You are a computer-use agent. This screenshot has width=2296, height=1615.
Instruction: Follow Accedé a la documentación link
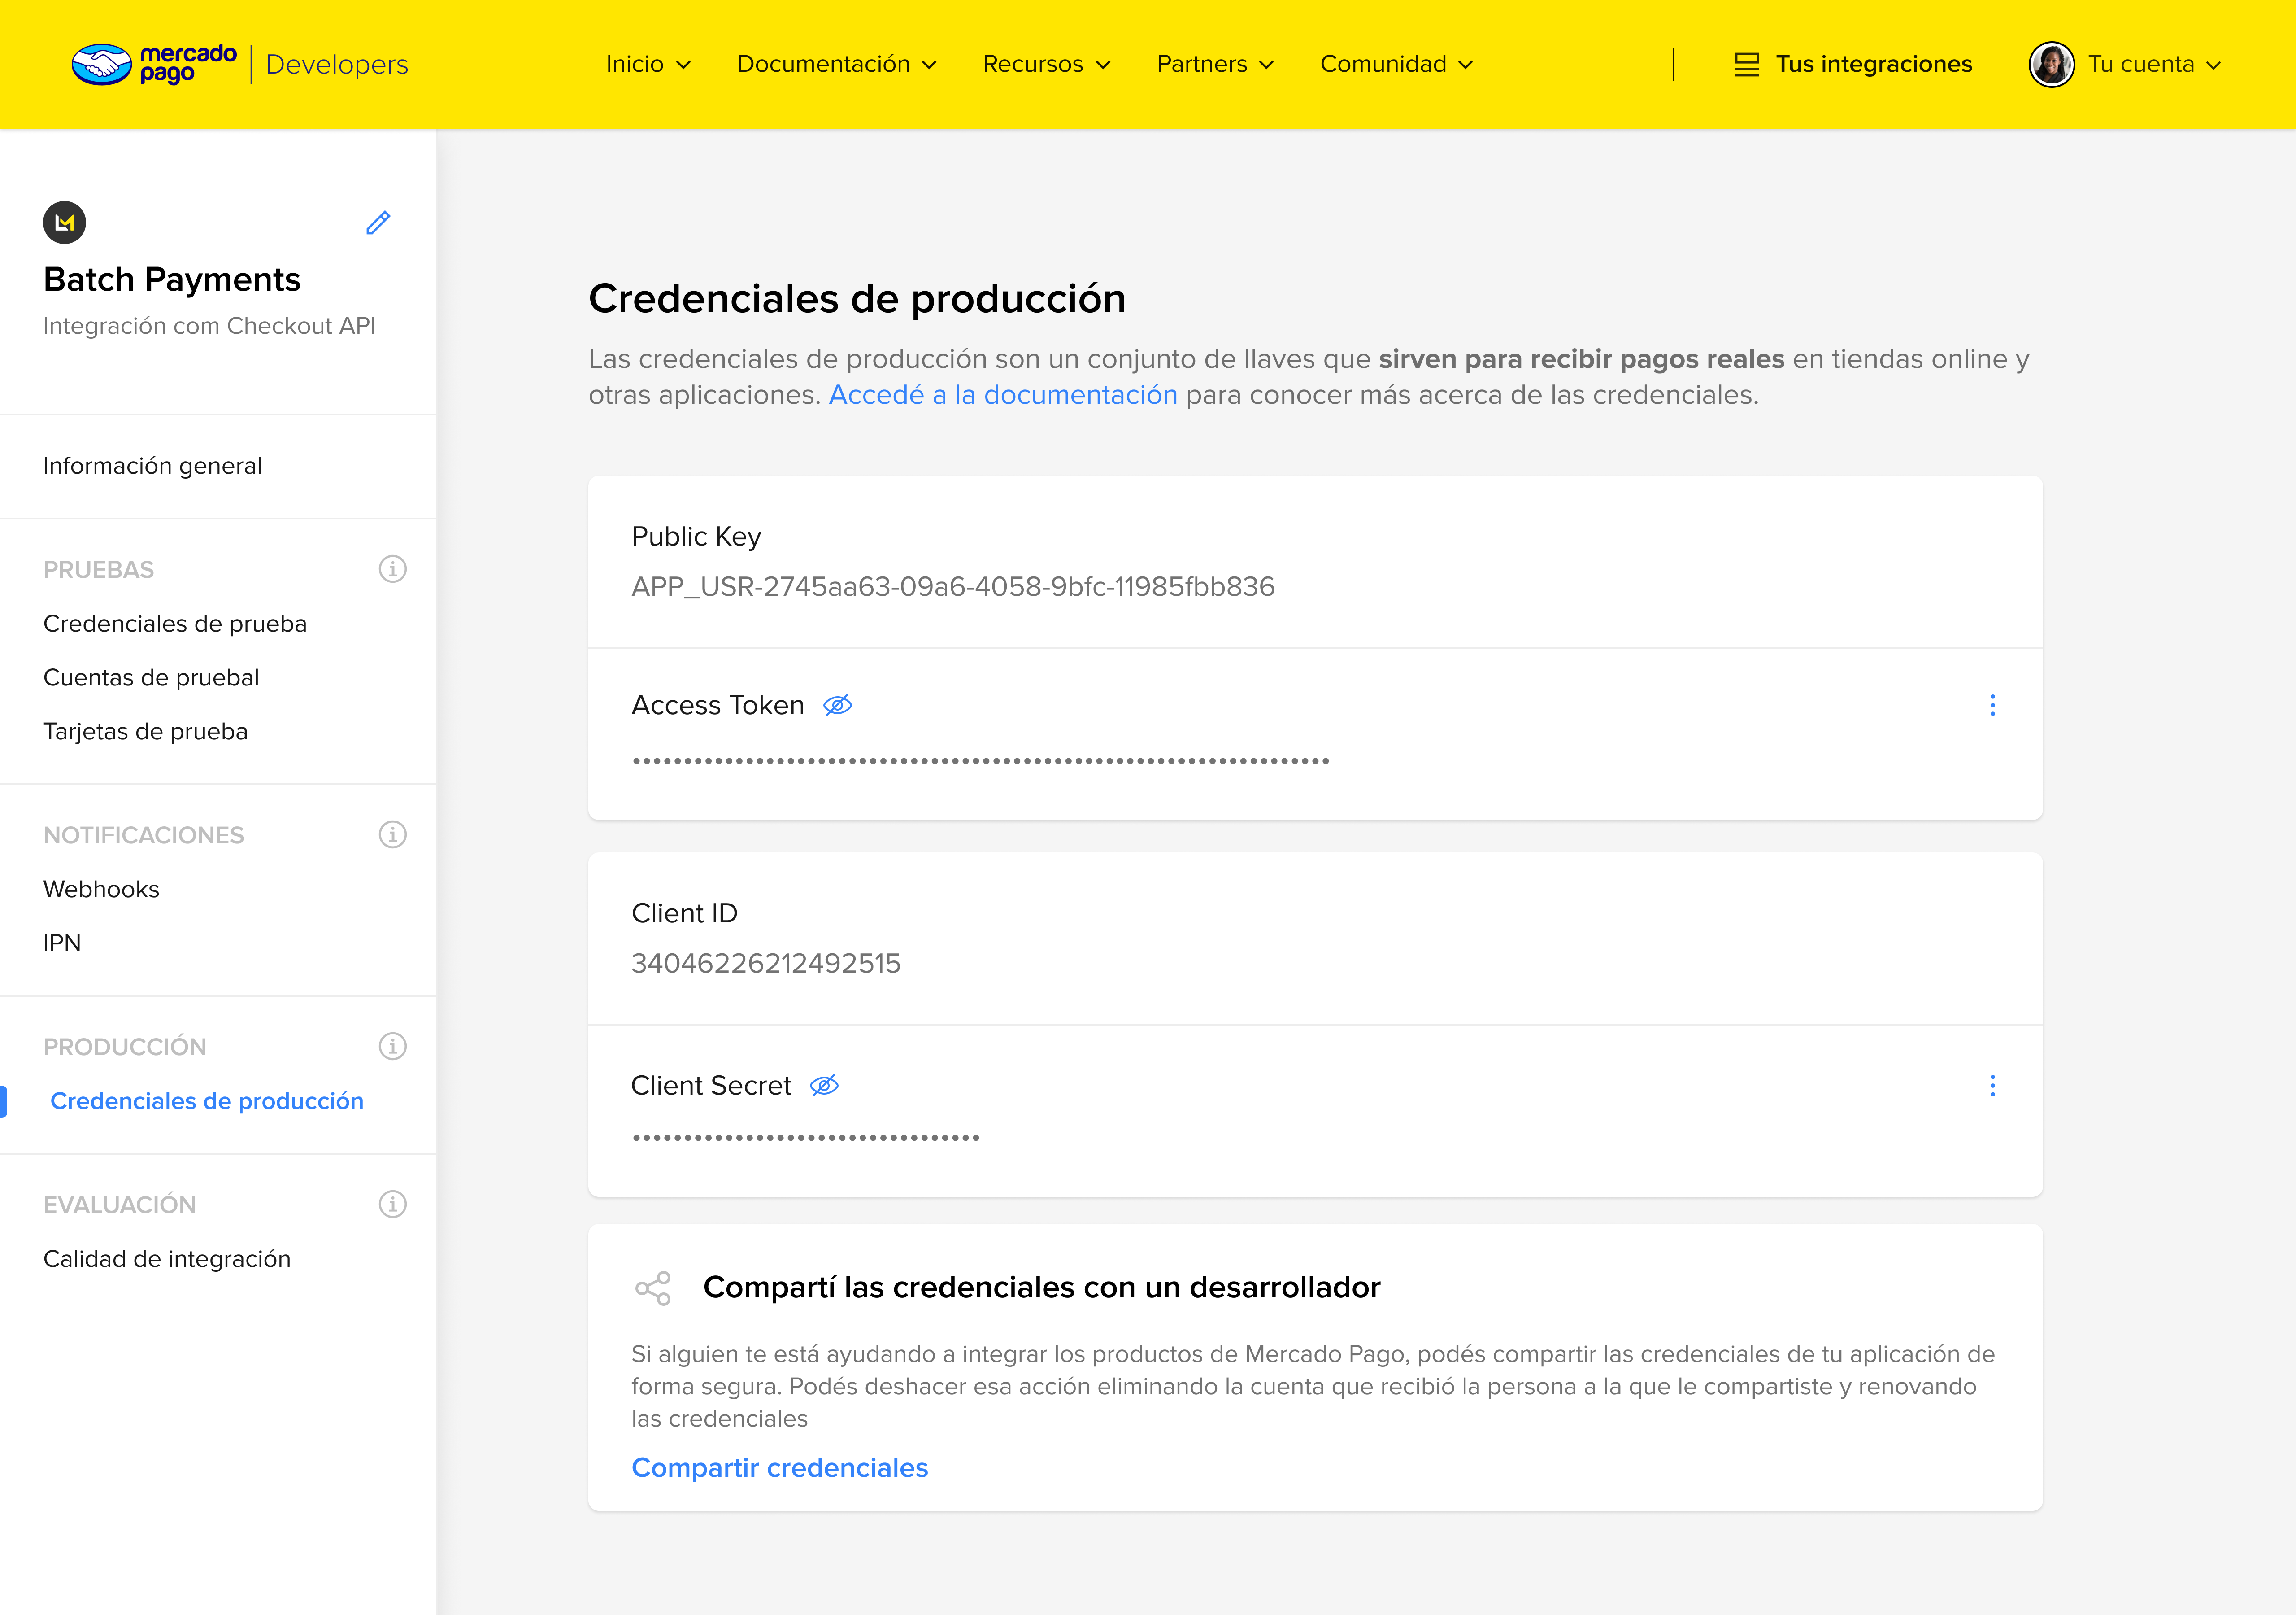tap(1003, 395)
